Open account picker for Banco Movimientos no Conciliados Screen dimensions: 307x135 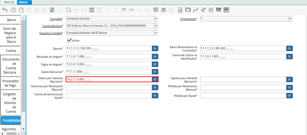coord(289,48)
